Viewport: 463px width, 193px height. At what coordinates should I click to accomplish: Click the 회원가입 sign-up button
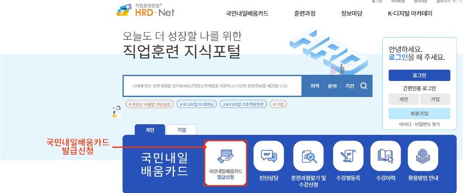tap(419, 114)
